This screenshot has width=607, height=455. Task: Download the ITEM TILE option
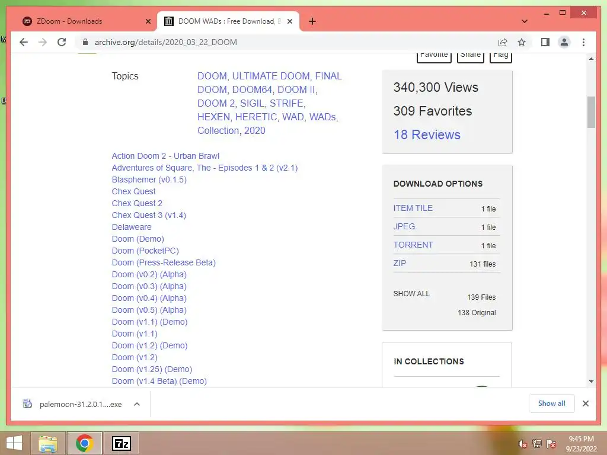[x=413, y=208]
